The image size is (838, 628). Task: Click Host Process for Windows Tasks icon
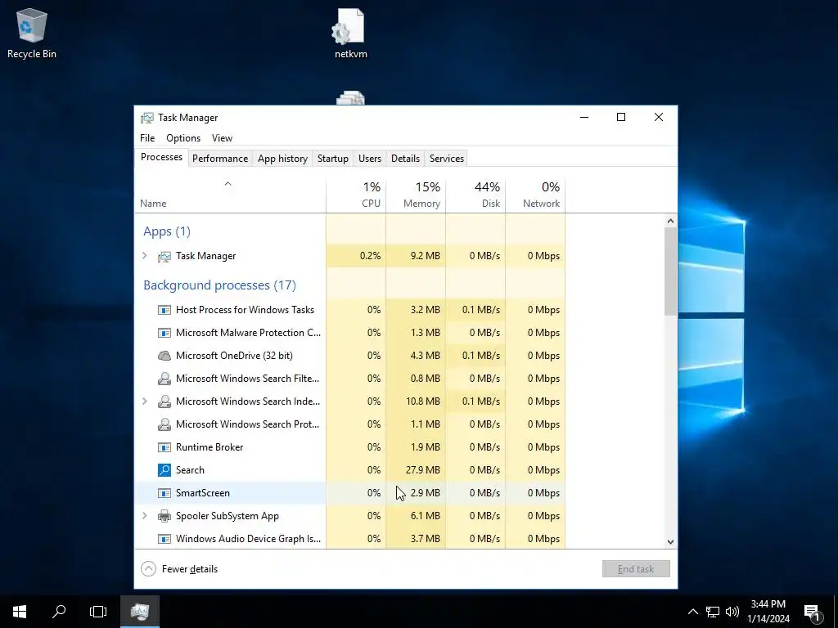point(164,310)
